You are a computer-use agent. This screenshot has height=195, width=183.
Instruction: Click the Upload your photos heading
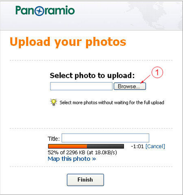68,42
